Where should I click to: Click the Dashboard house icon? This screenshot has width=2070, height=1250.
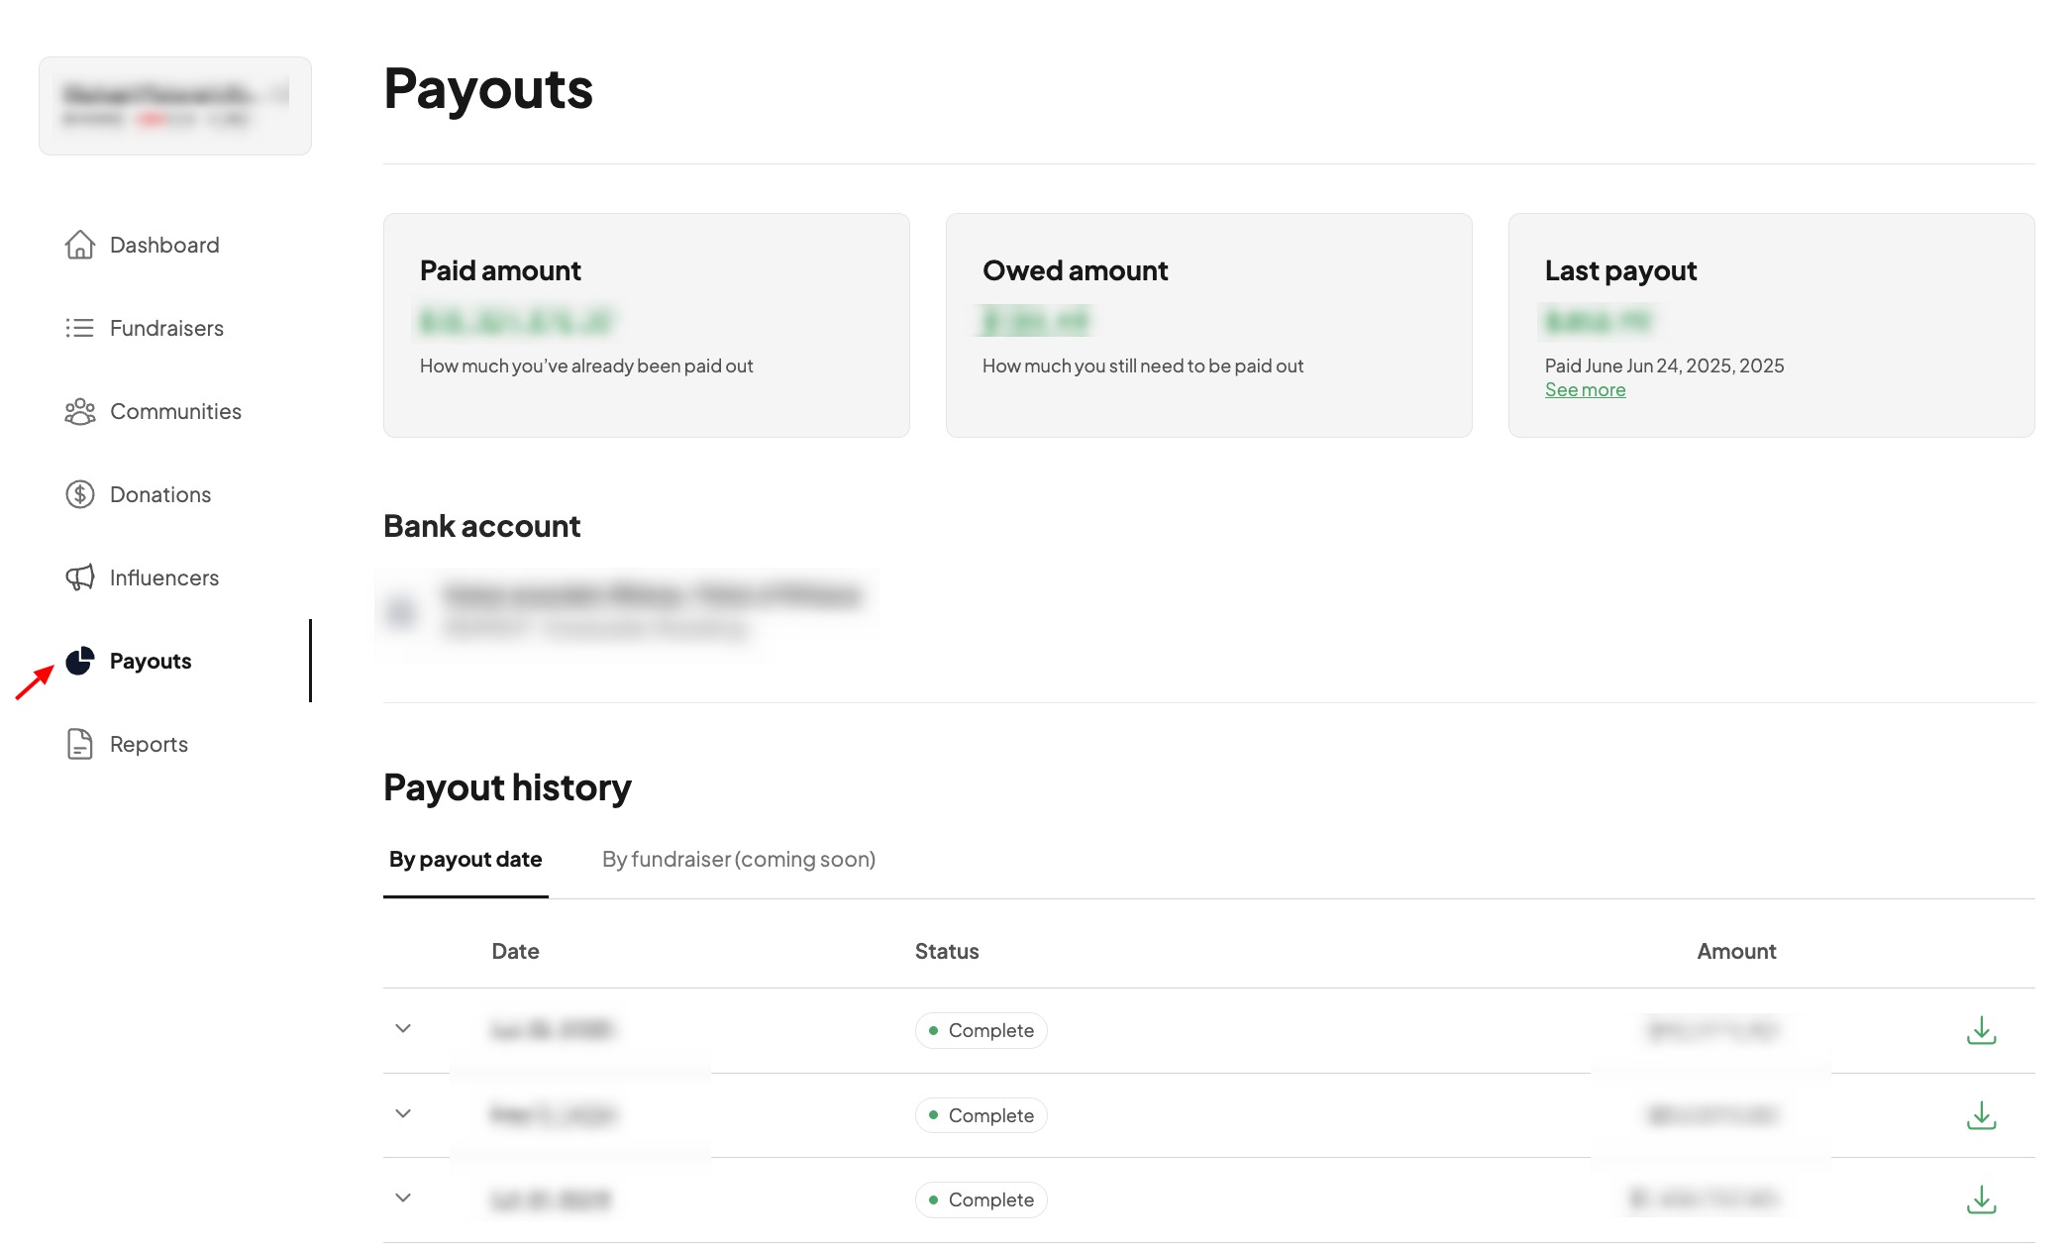click(x=79, y=245)
